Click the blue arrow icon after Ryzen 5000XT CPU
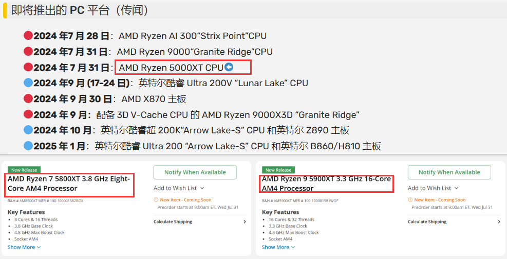Viewport: 507px width, 259px height. (229, 67)
